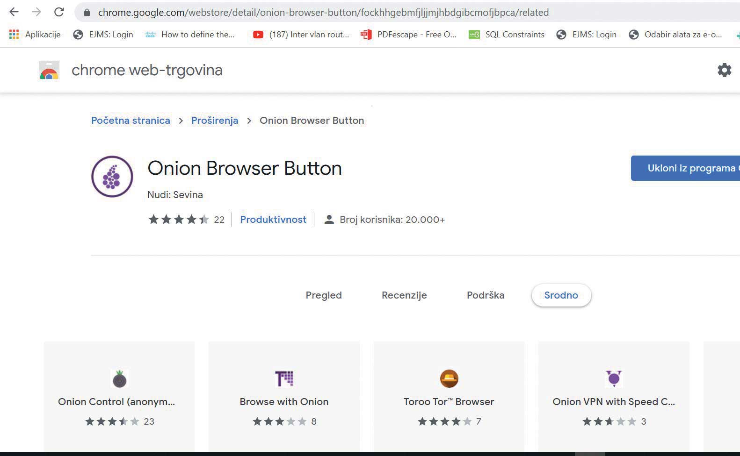Click 'Broj korisnika: 20.000+' text
740x456 pixels.
[x=392, y=220]
